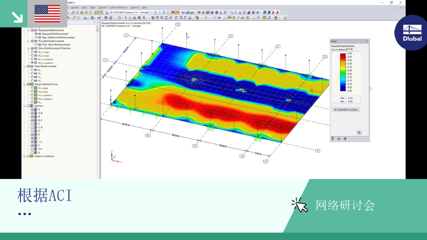
Task: Select Req. Additional Reinforcement radio button
Action: 36,37
